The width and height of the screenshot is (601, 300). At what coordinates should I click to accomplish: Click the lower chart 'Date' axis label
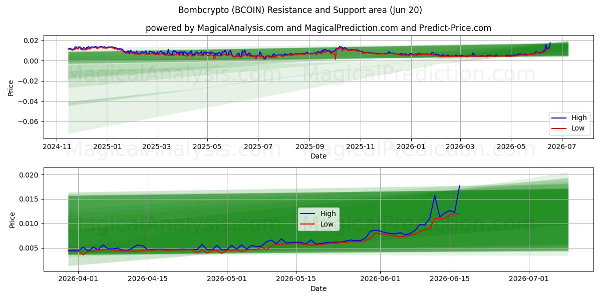tap(319, 288)
